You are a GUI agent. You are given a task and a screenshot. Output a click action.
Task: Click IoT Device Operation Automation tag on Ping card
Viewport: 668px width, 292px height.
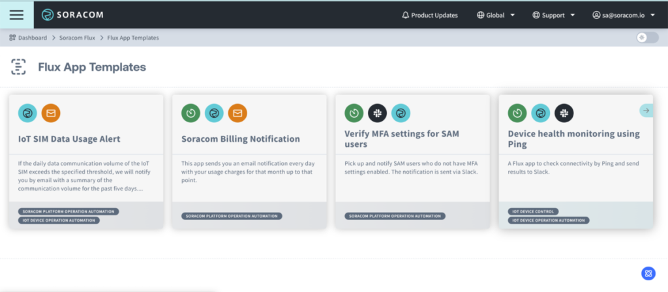[549, 220]
